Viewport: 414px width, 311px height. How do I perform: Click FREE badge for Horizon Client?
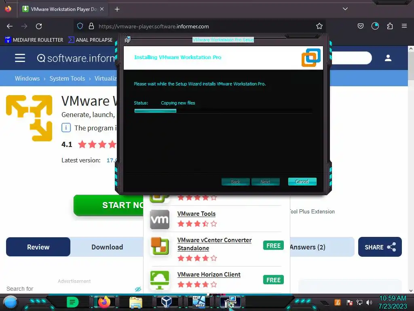(x=273, y=280)
